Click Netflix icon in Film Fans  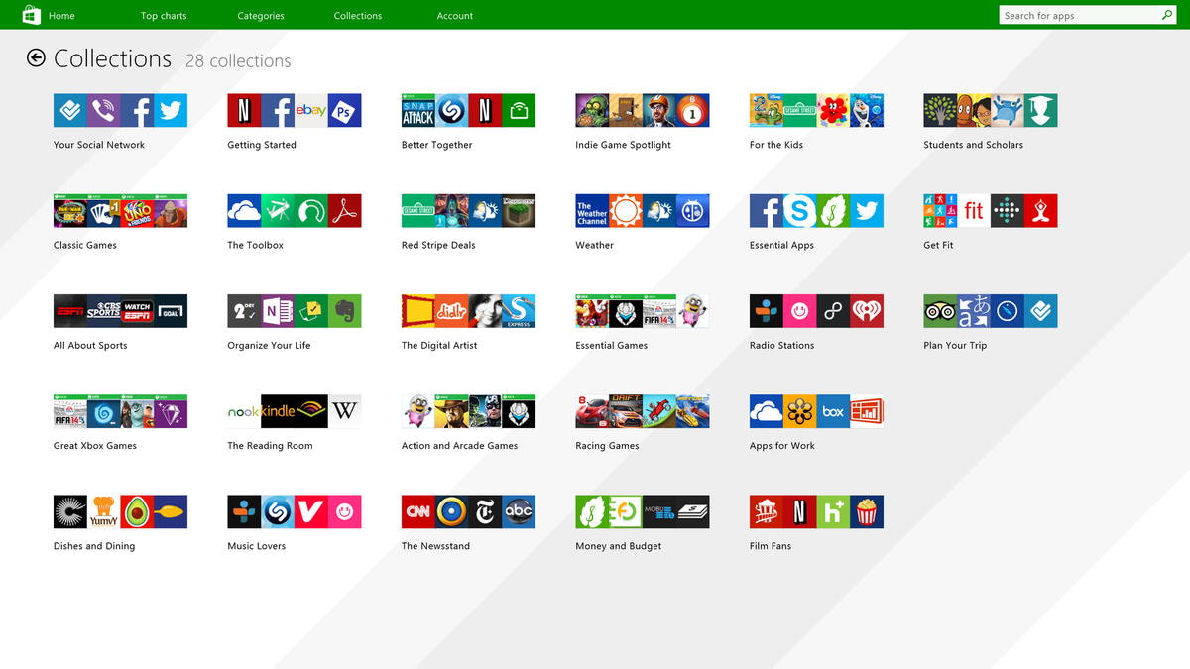pos(799,511)
